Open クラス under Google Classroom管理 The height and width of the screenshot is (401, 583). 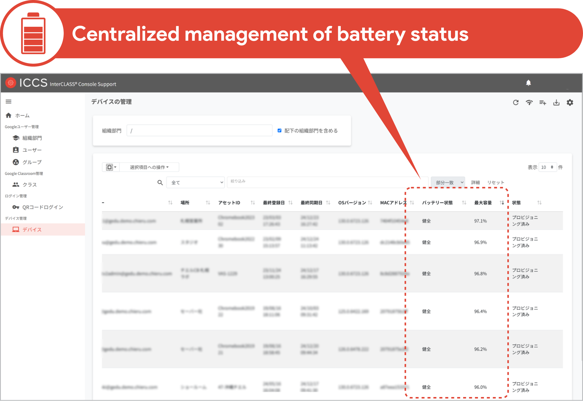[30, 184]
